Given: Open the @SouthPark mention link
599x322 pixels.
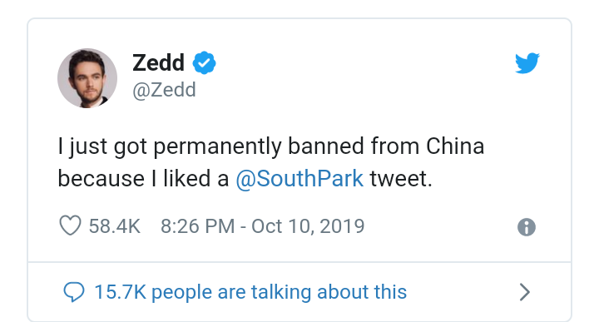Looking at the screenshot, I should [x=299, y=179].
